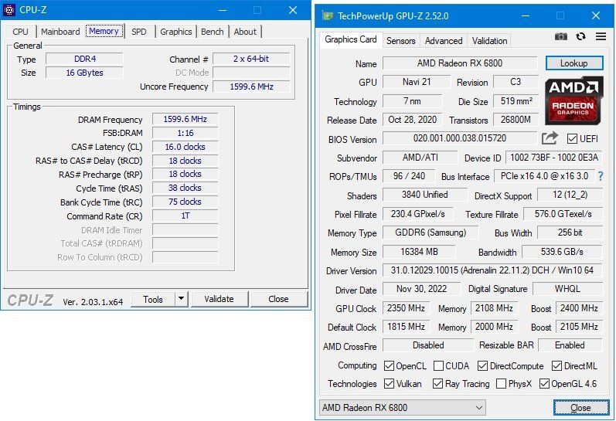616x421 pixels.
Task: Click the GPU-Z refresh icon
Action: pyautogui.click(x=580, y=36)
